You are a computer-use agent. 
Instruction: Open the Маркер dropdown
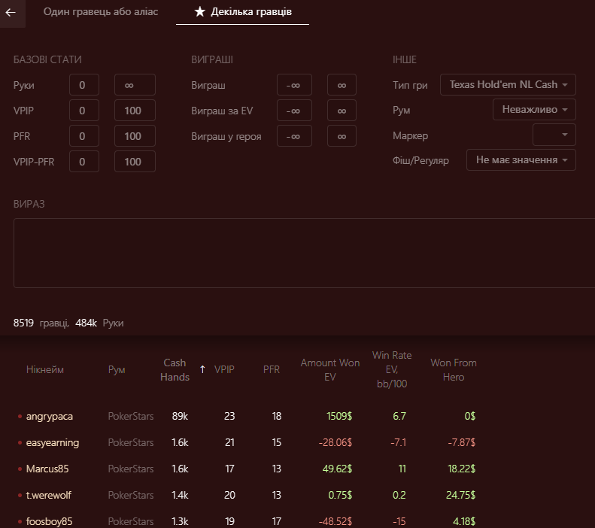554,135
